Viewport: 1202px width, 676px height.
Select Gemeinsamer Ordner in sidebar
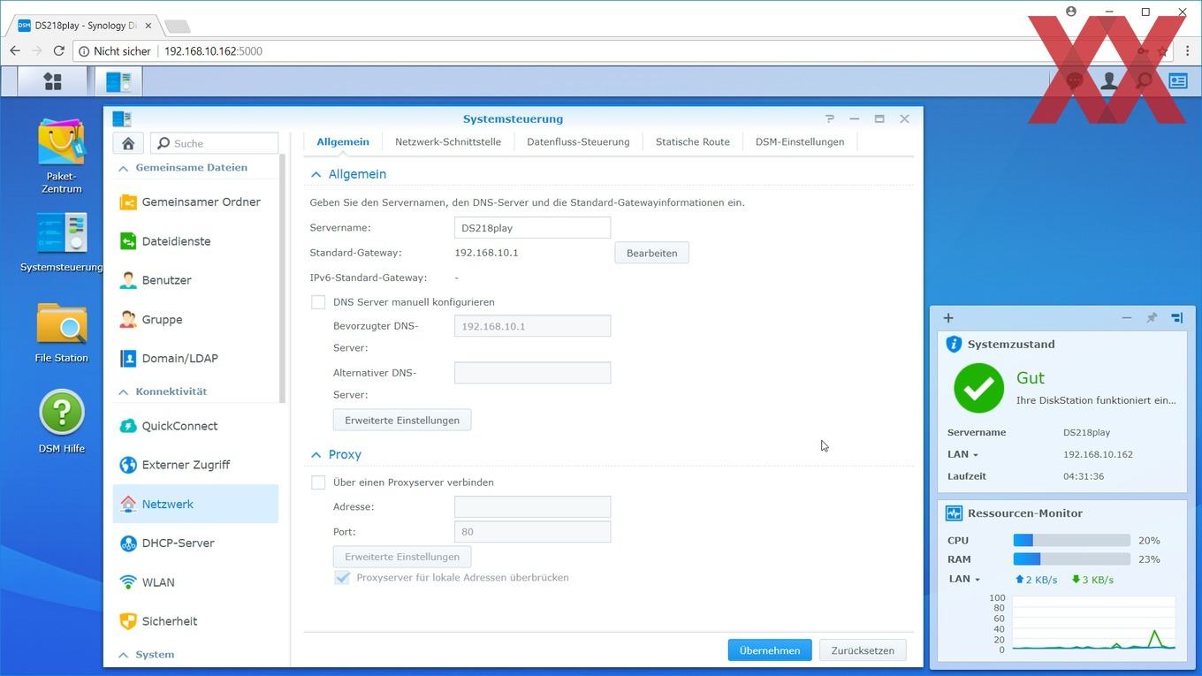click(195, 201)
